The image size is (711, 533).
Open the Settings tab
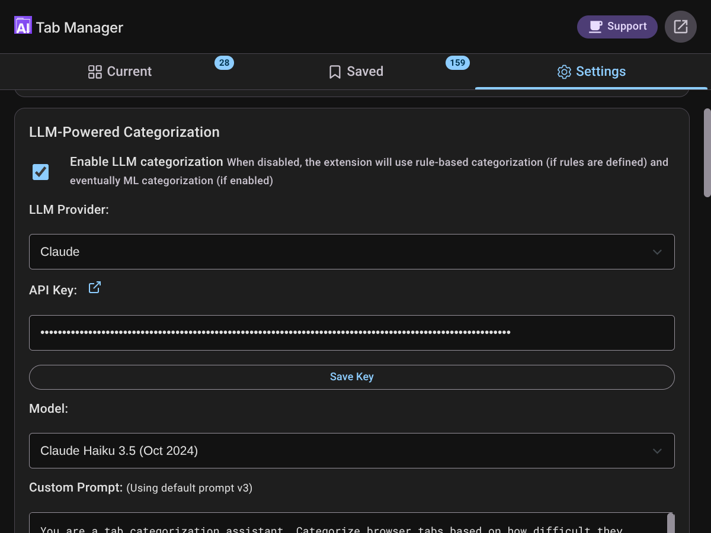[591, 72]
